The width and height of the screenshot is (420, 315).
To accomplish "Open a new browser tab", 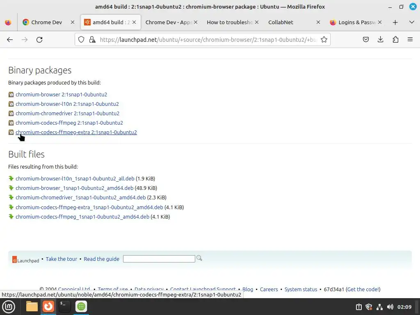I will 395,22.
